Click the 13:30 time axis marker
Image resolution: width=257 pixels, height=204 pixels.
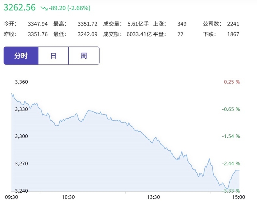pos(153,197)
